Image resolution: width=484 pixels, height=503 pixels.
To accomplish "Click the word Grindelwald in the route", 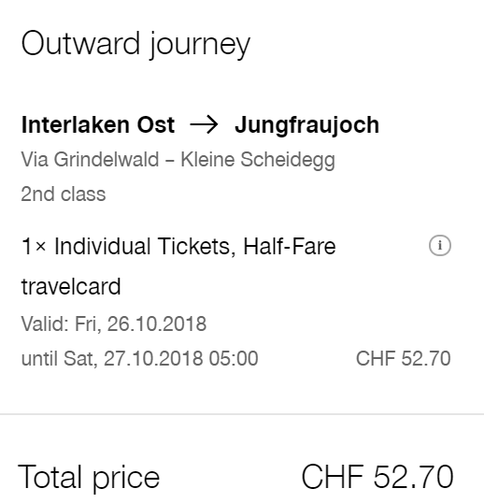I will click(x=107, y=160).
